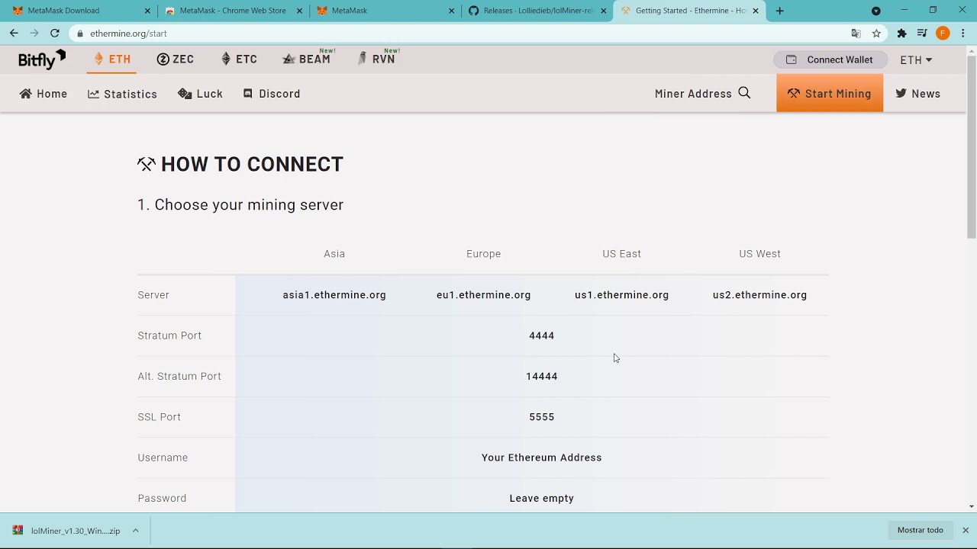Click the US West column header
The height and width of the screenshot is (549, 977).
point(759,254)
